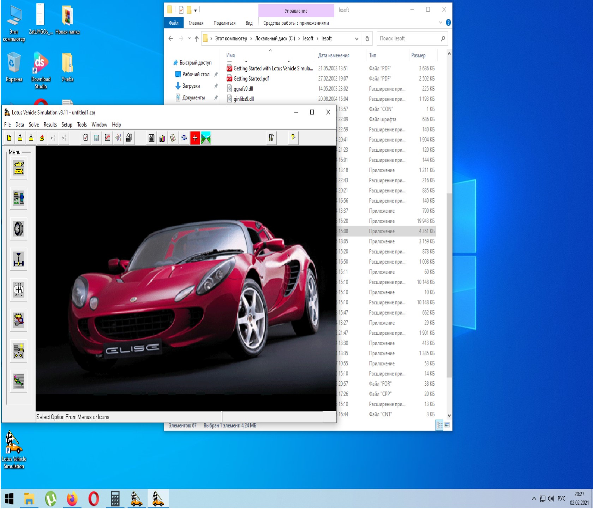Open Средства работы с приложениями tab
The height and width of the screenshot is (509, 593).
coord(296,23)
